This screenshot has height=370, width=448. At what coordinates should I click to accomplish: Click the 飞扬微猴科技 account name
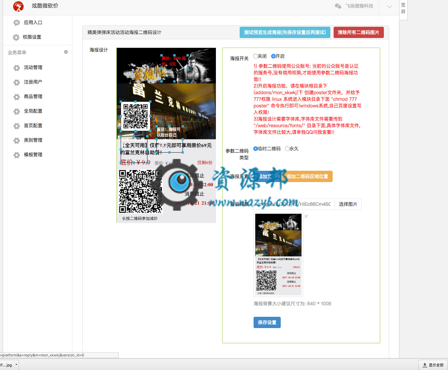click(359, 6)
